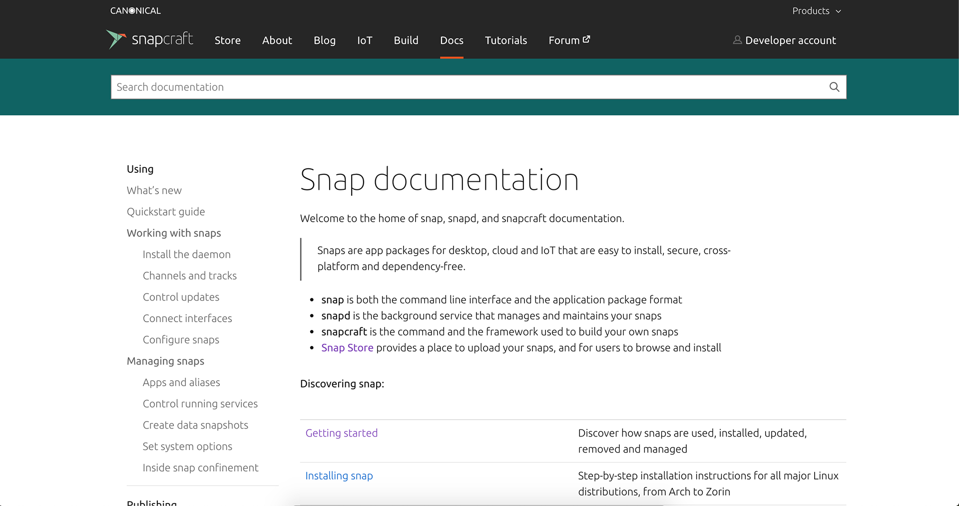Open Channels and tracks page
The width and height of the screenshot is (959, 506).
pos(190,276)
